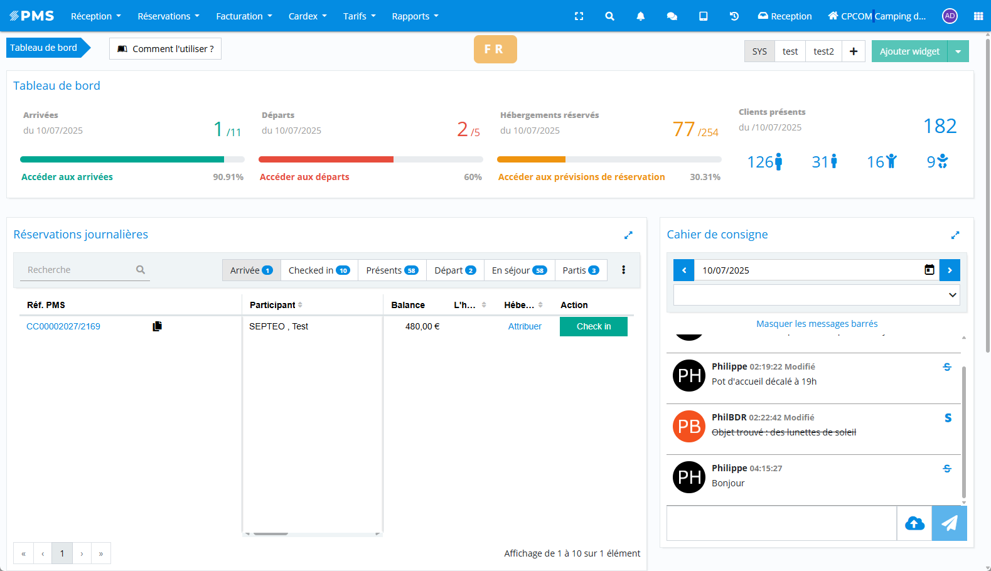Open the search magnifier in navbar
This screenshot has width=991, height=571.
click(609, 16)
